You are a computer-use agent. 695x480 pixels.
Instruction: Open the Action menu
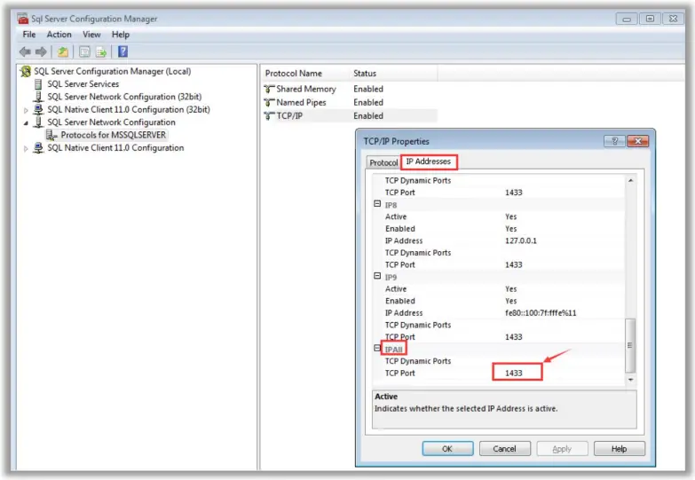click(59, 35)
